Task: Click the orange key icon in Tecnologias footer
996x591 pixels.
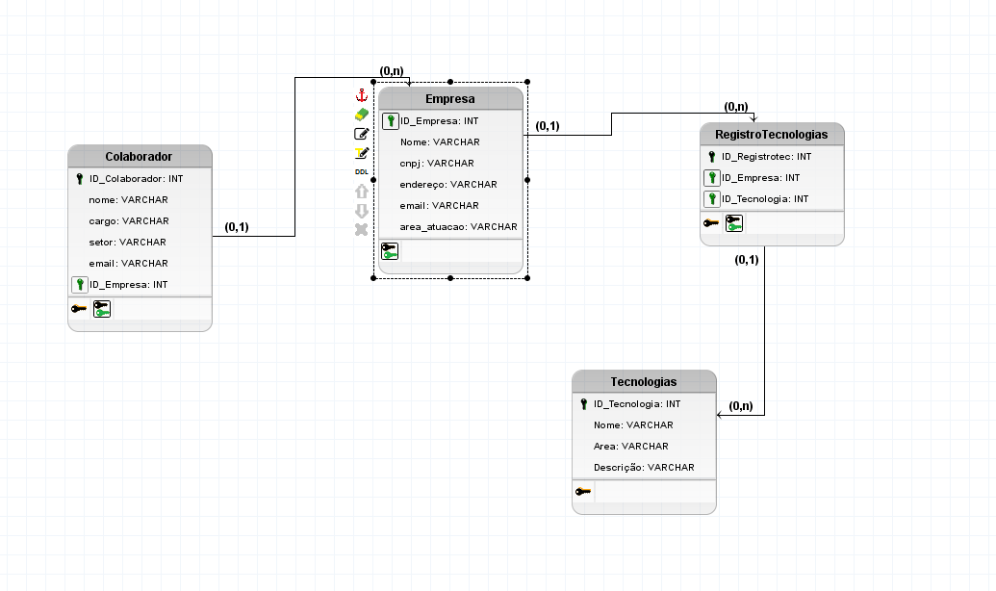Action: [583, 492]
